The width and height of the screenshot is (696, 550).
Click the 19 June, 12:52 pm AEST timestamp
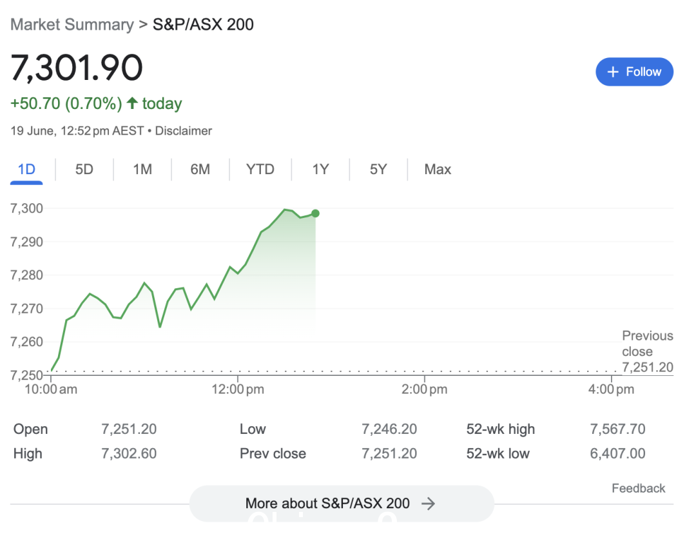point(77,131)
